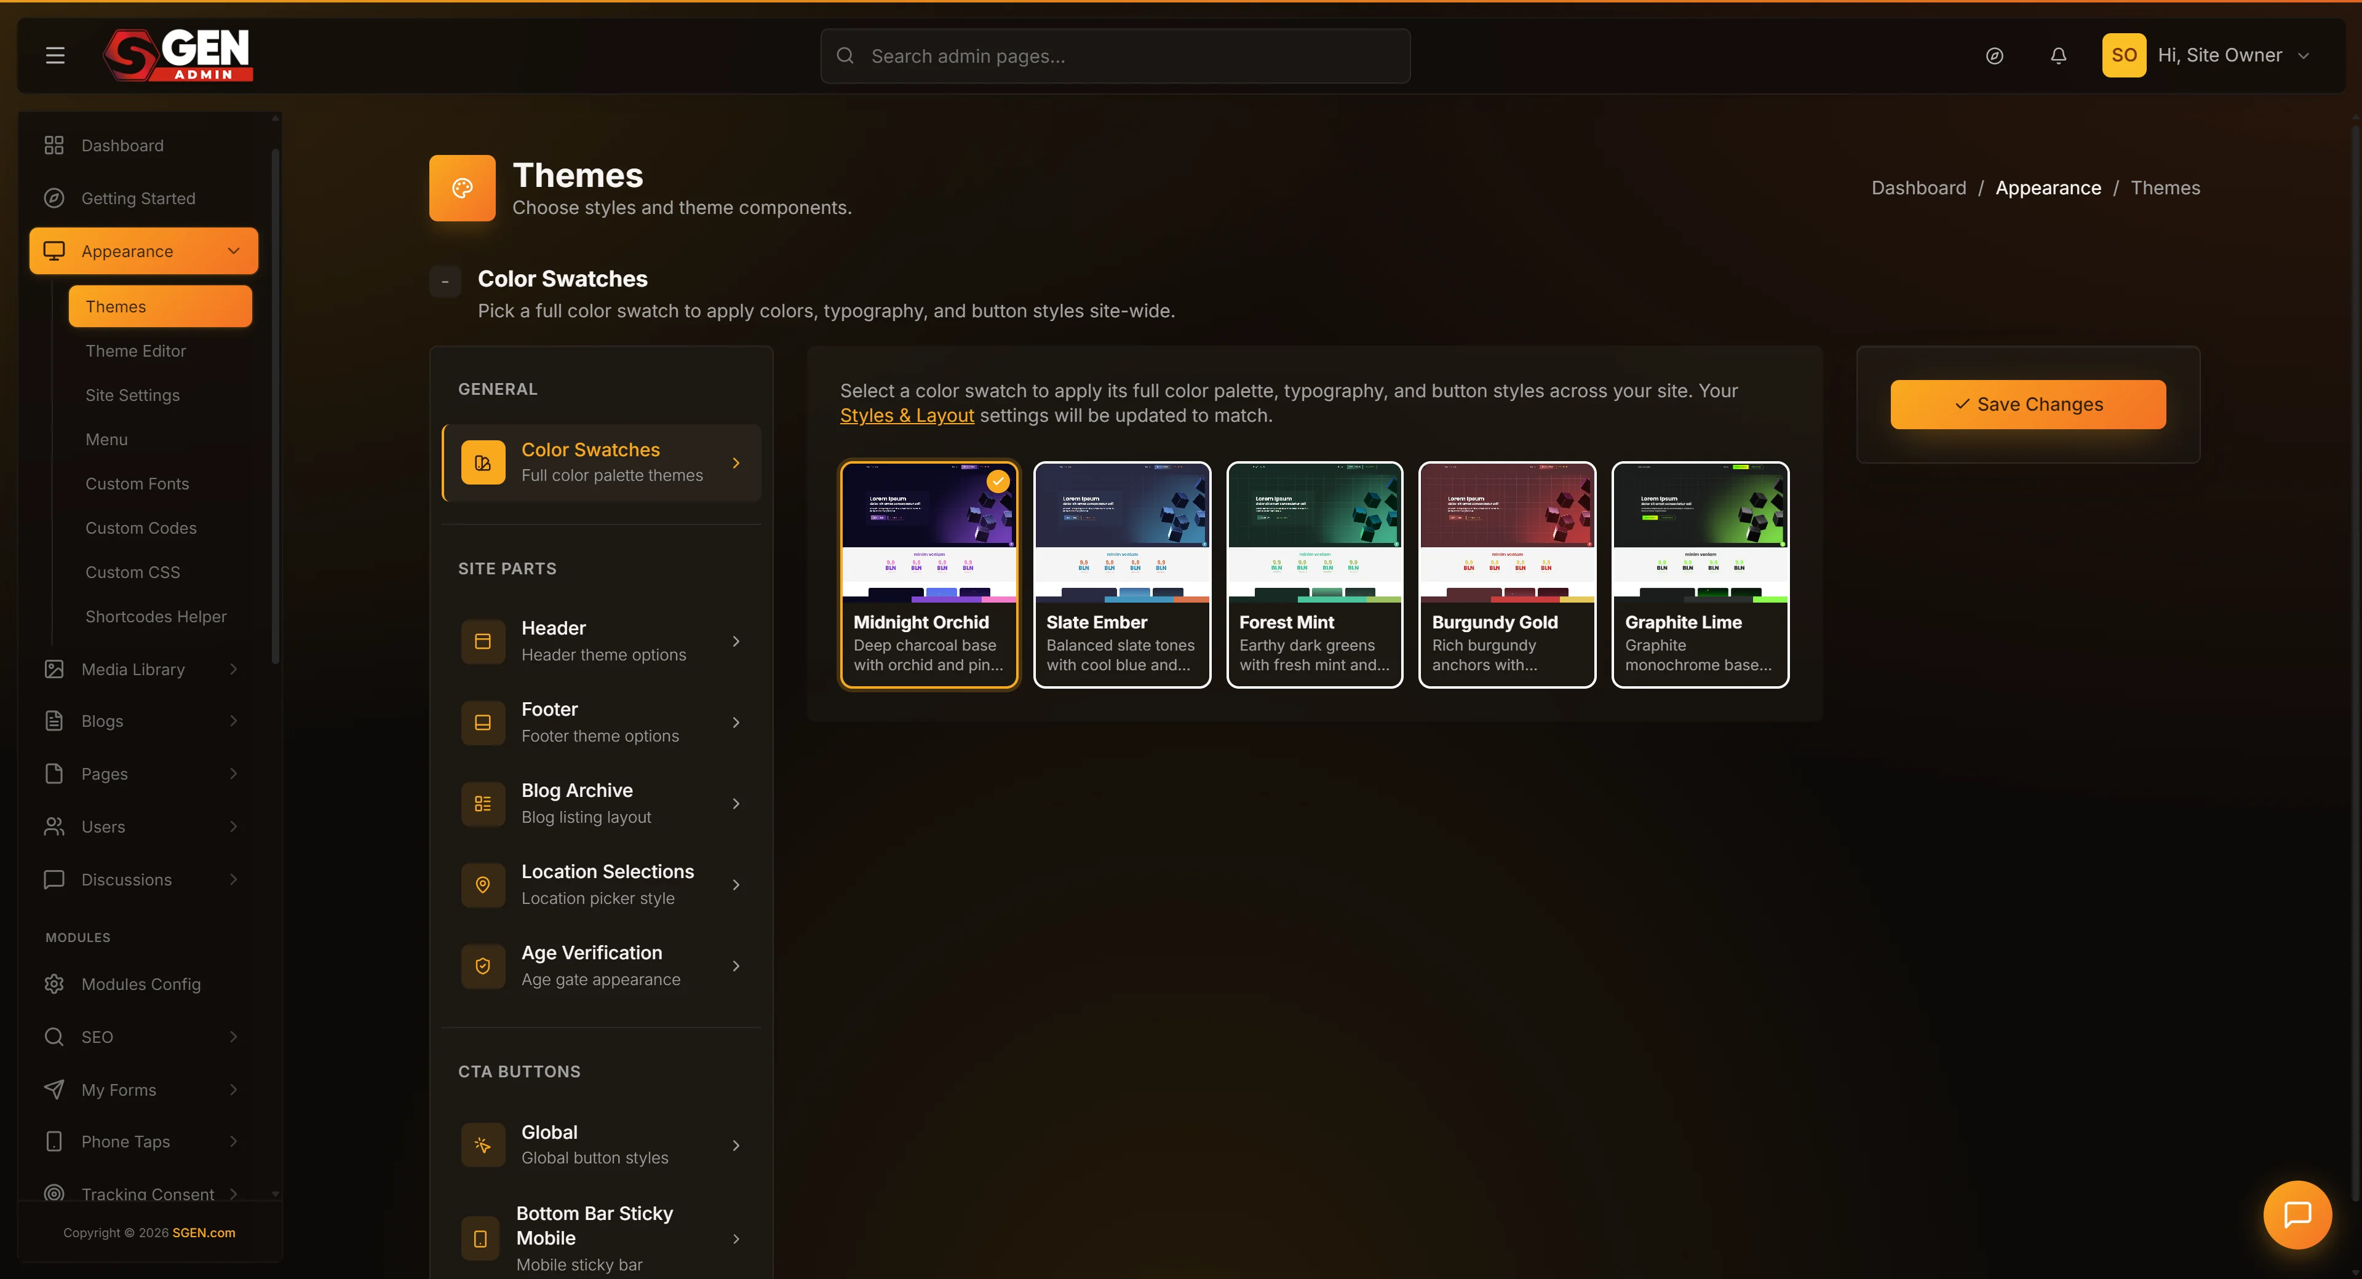2362x1279 pixels.
Task: Select the Slate Ember color swatch
Action: (1123, 575)
